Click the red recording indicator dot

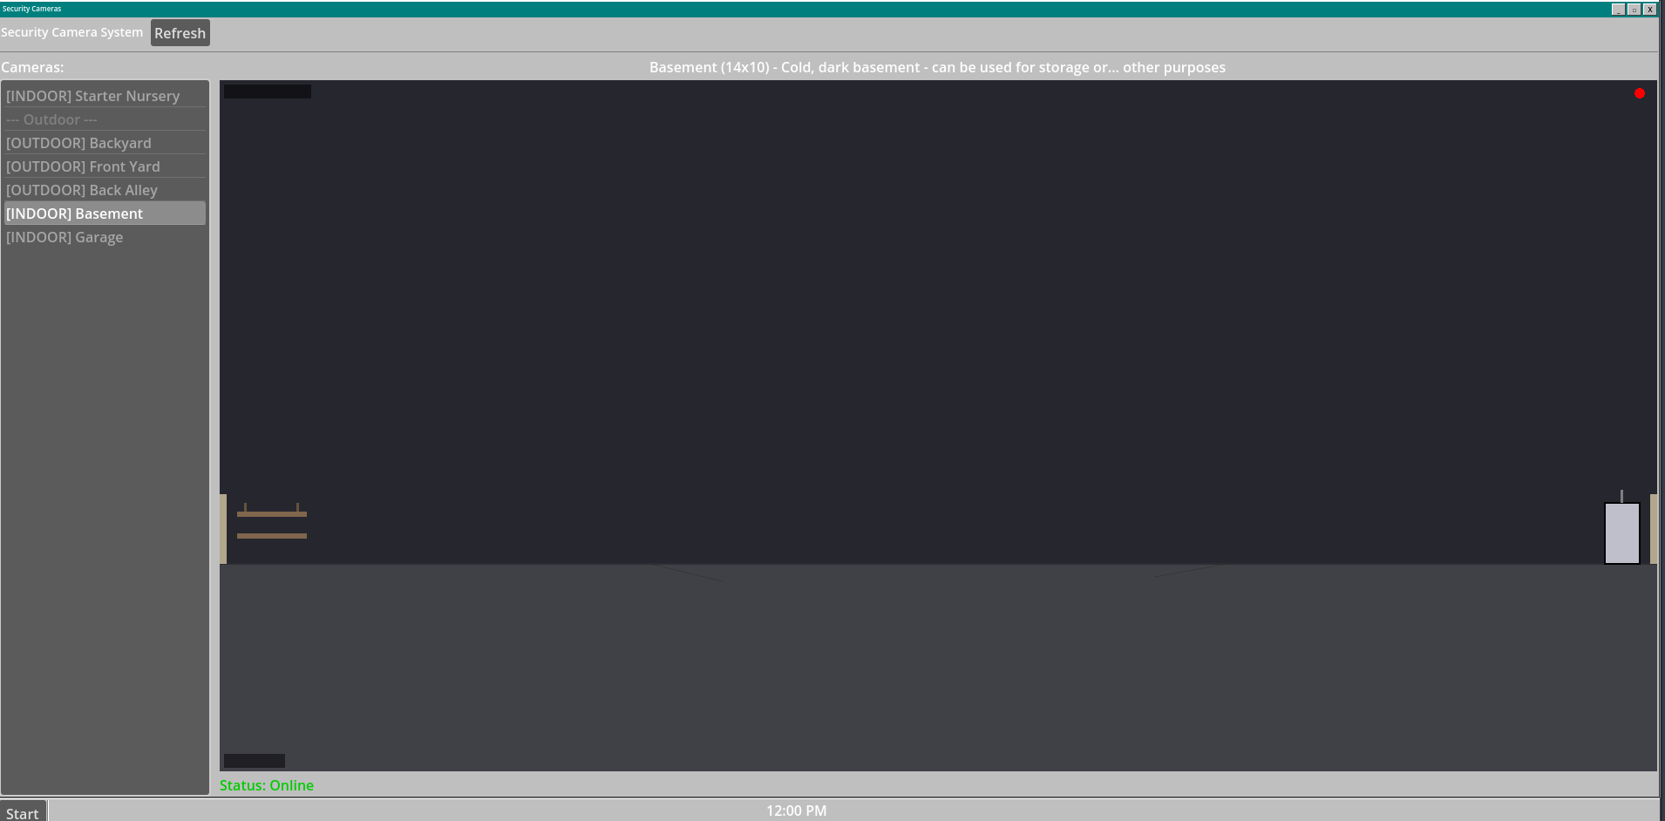point(1639,93)
